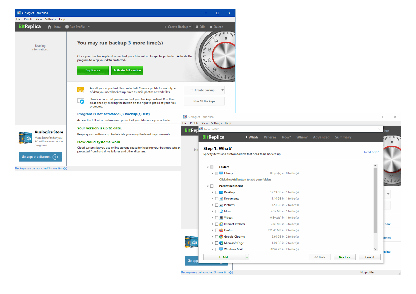Click the Internet Explorer icon

(x=221, y=224)
